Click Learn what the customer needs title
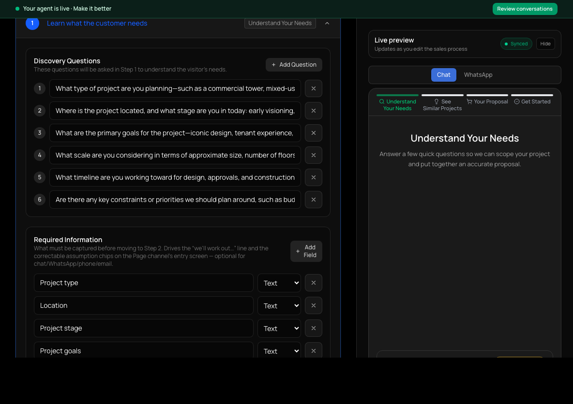The height and width of the screenshot is (404, 573). click(x=97, y=23)
